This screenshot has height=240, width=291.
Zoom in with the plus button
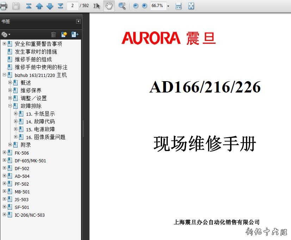[144, 6]
